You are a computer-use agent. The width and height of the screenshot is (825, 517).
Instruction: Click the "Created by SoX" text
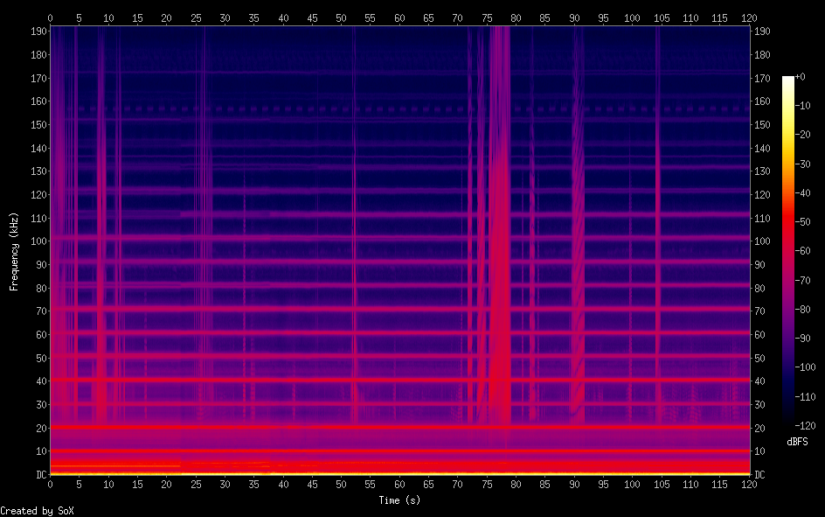click(37, 511)
